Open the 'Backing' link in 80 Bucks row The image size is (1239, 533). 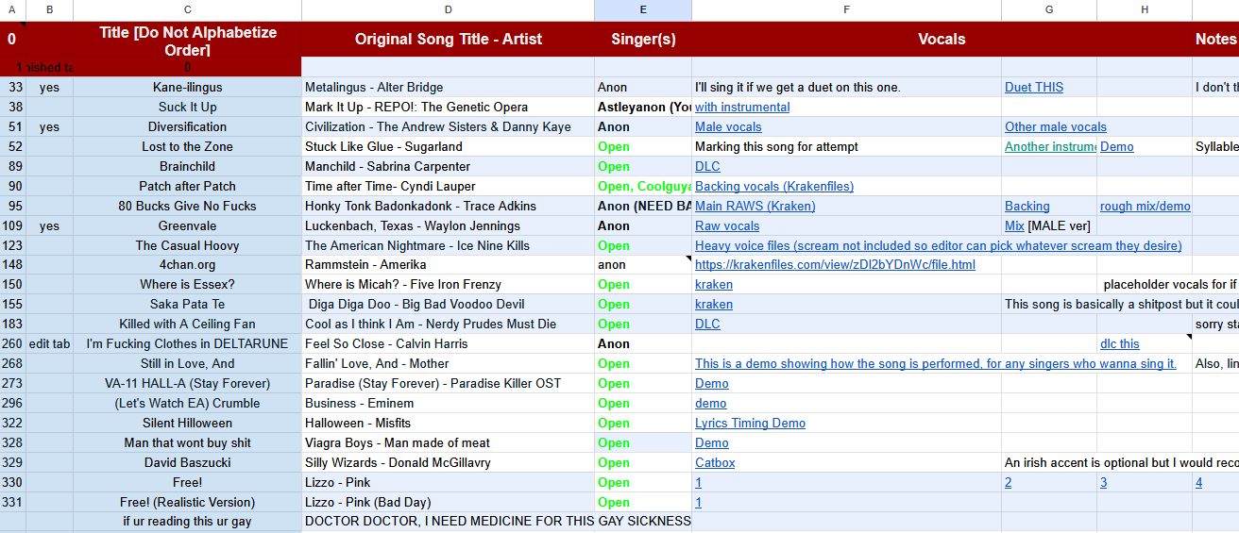1027,206
